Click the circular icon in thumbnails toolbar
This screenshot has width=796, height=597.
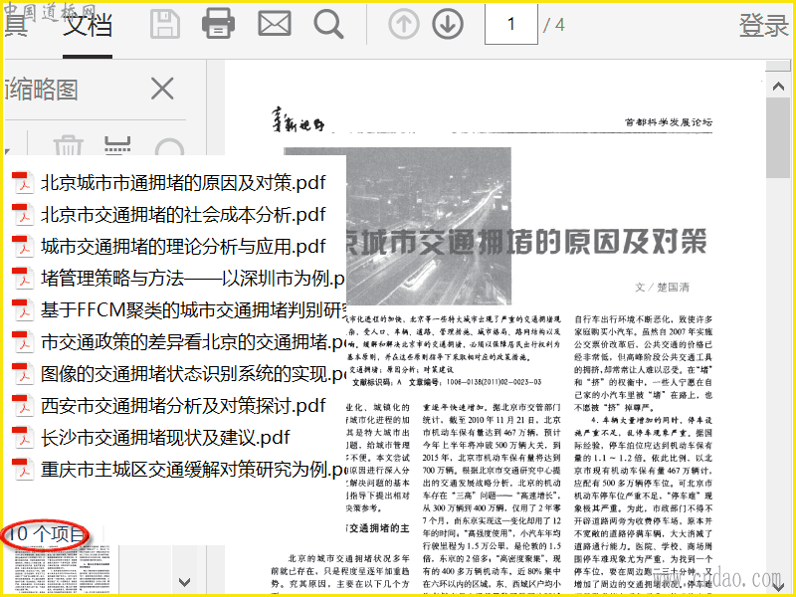[x=169, y=147]
